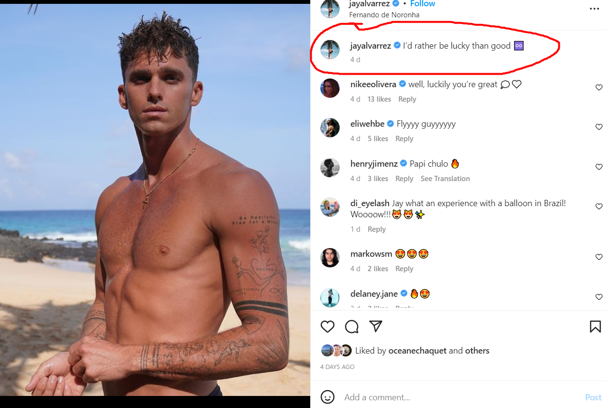
Task: Save the post with the bookmark icon
Action: pyautogui.click(x=595, y=327)
